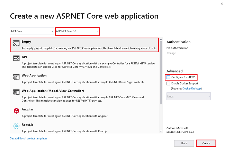Open the Docker Desktop link

point(191,89)
